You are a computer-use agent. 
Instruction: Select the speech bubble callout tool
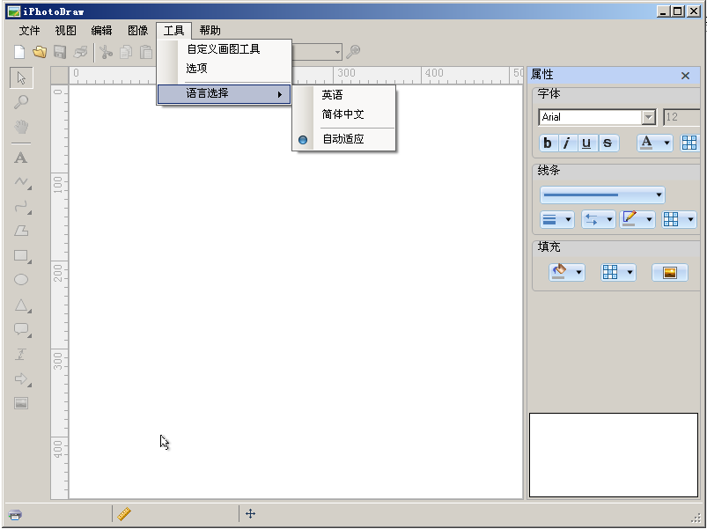coord(22,330)
